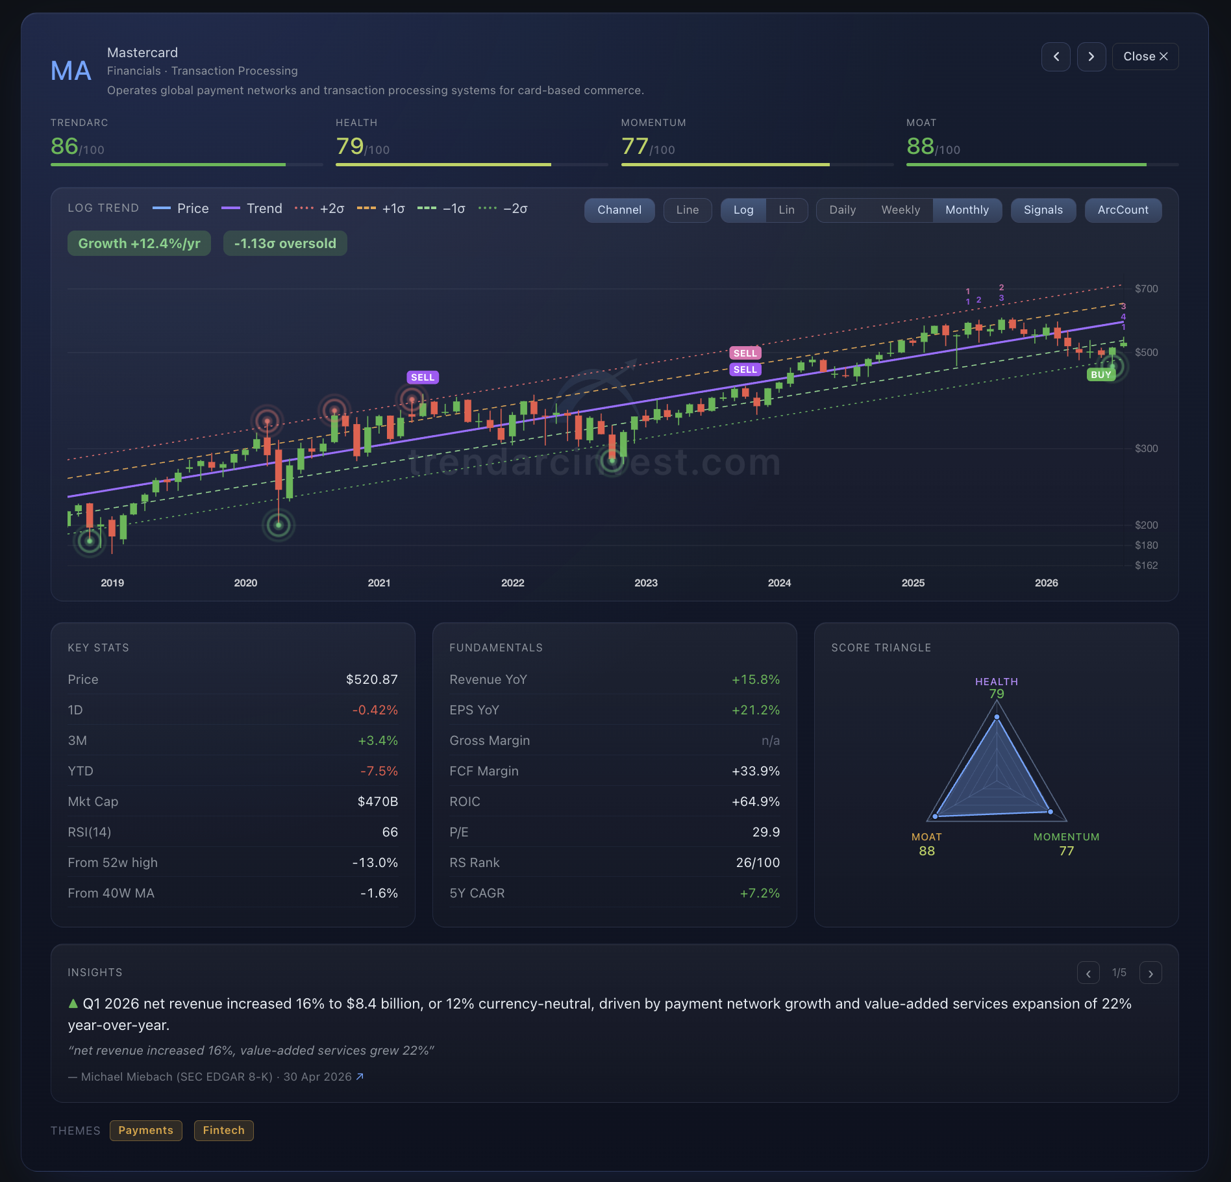Open the Fintech theme tag
Image resolution: width=1231 pixels, height=1182 pixels.
tap(223, 1131)
